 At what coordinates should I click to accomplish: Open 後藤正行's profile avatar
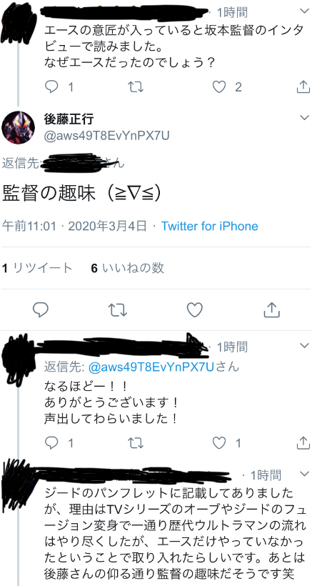click(19, 127)
